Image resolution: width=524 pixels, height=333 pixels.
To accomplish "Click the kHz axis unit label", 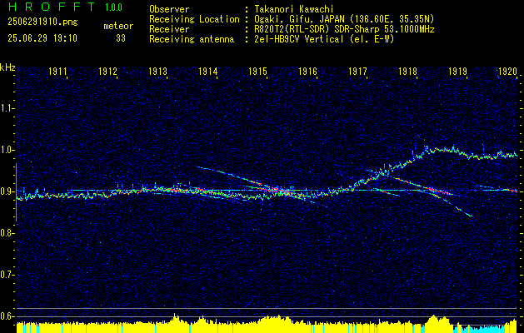I will pyautogui.click(x=7, y=67).
